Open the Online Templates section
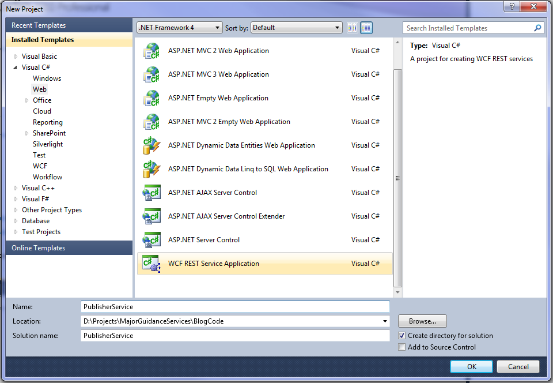Viewport: 553px width, 383px height. 69,248
